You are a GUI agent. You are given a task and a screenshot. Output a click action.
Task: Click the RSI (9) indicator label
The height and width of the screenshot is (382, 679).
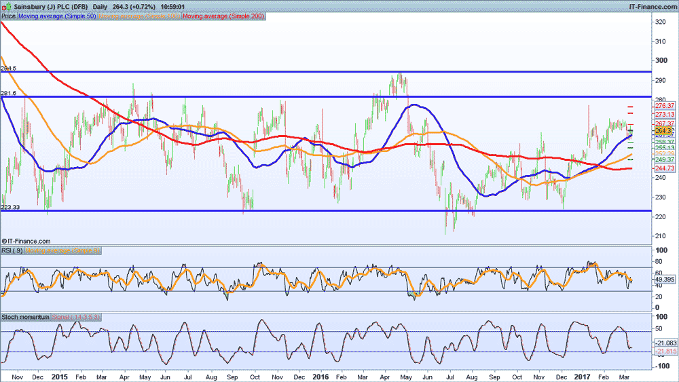pos(12,251)
